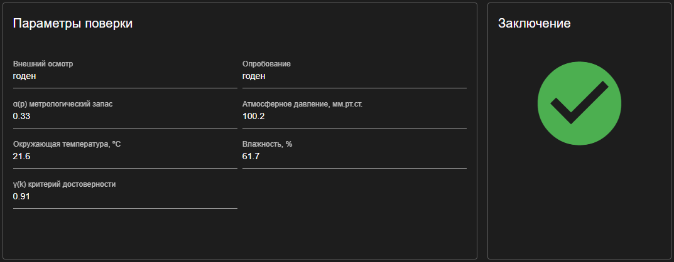Click the "Окружающая температура, °C" label
This screenshot has height=262, width=674.
pos(67,144)
